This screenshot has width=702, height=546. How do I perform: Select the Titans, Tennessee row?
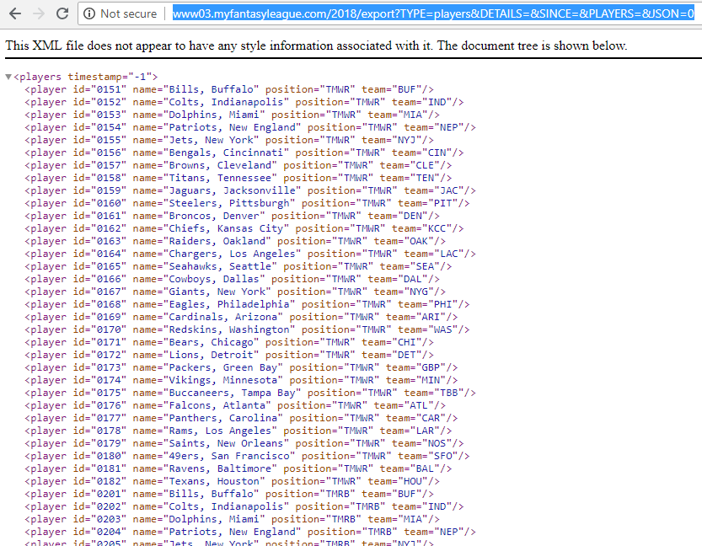point(238,178)
